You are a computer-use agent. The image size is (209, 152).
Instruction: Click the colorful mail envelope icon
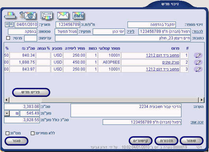click(63, 15)
